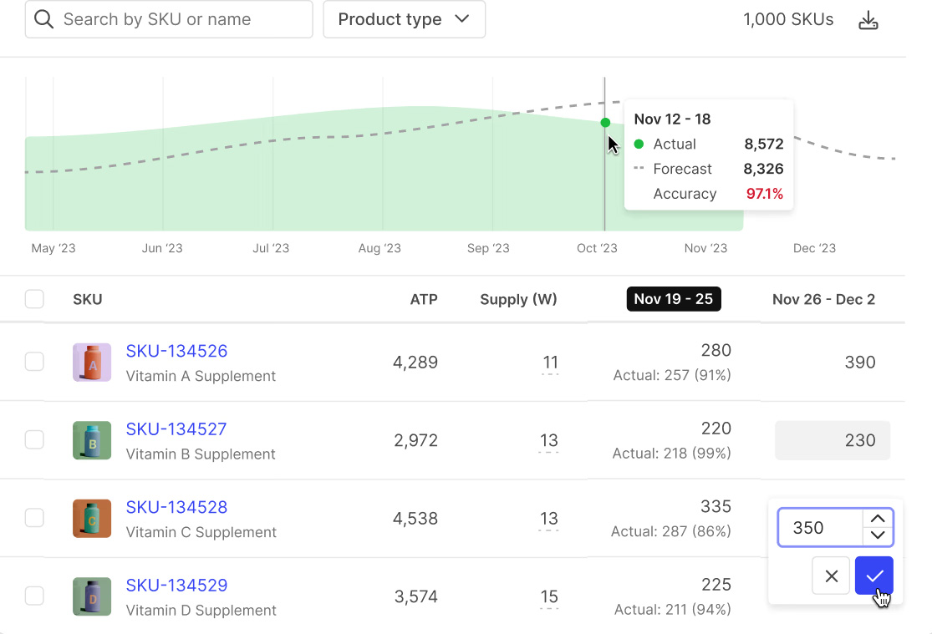The height and width of the screenshot is (634, 932).
Task: Toggle the select-all checkbox in header
Action: pyautogui.click(x=34, y=299)
